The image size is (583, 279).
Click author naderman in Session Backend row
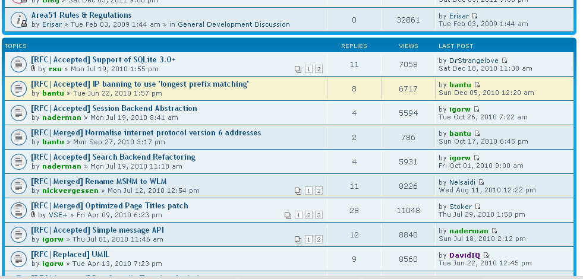tap(61, 118)
